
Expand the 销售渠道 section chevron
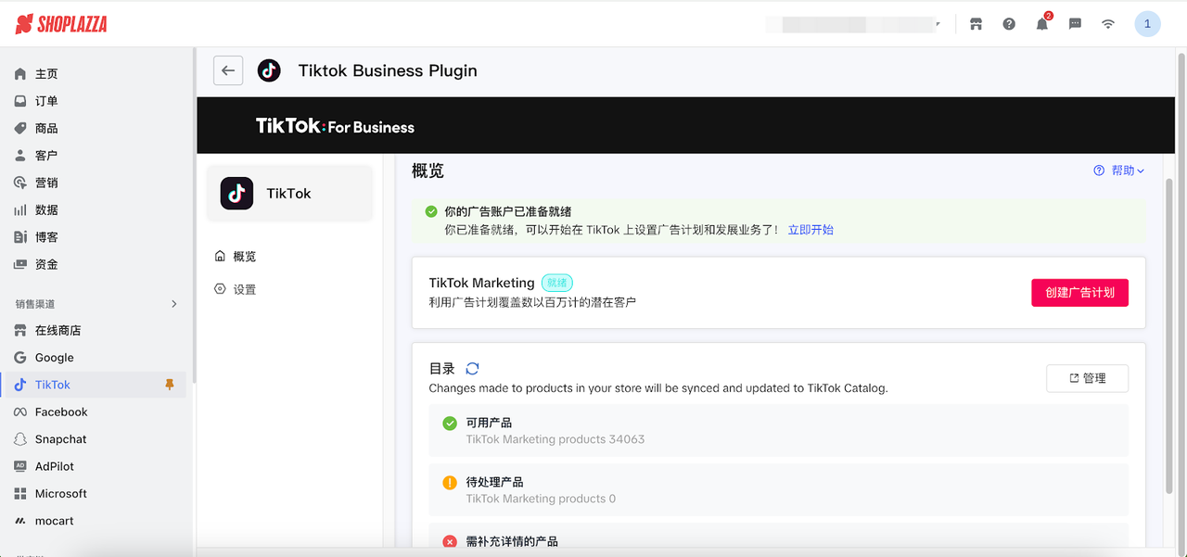(173, 304)
